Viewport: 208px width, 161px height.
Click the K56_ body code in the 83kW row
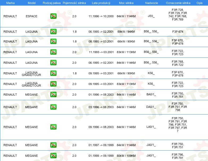[151, 84]
